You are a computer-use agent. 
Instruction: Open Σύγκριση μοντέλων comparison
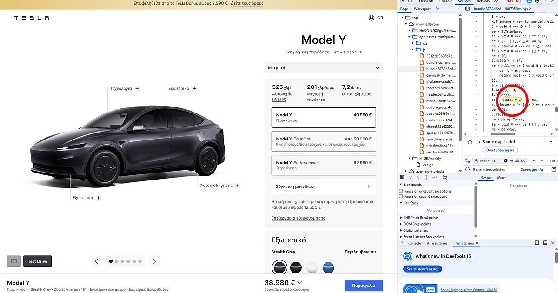point(324,186)
